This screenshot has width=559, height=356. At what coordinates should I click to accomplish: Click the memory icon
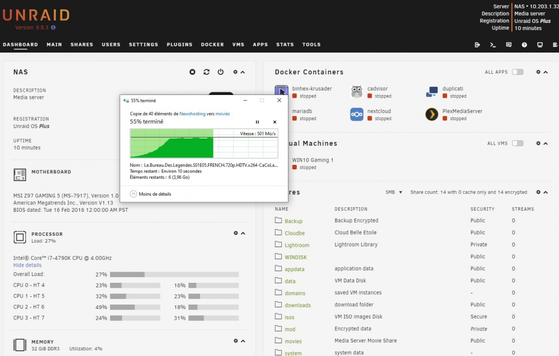click(20, 345)
